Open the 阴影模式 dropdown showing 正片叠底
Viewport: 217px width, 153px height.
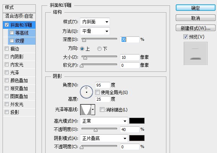104,138
